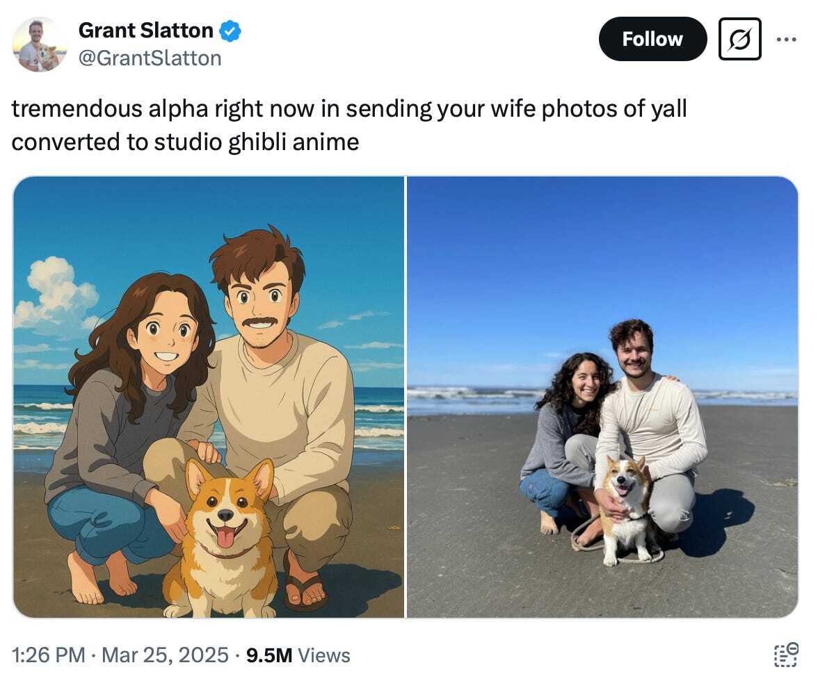Click the Mar 25, 2025 date

point(165,655)
